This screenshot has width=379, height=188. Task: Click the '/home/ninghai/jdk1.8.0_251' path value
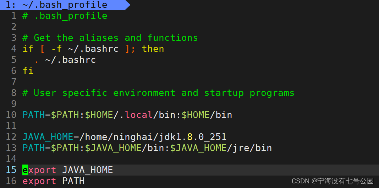point(153,137)
